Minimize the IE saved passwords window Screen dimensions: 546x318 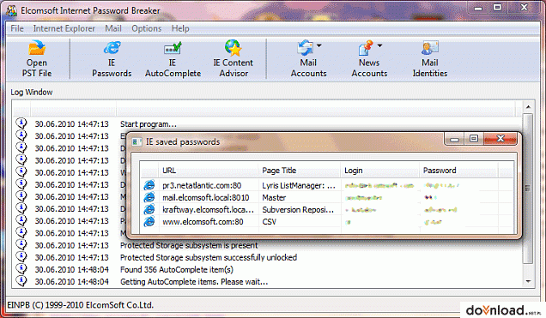click(454, 139)
